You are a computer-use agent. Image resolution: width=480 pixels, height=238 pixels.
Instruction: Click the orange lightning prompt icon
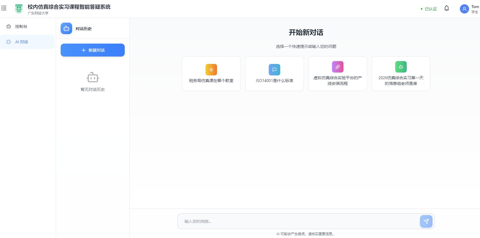211,70
